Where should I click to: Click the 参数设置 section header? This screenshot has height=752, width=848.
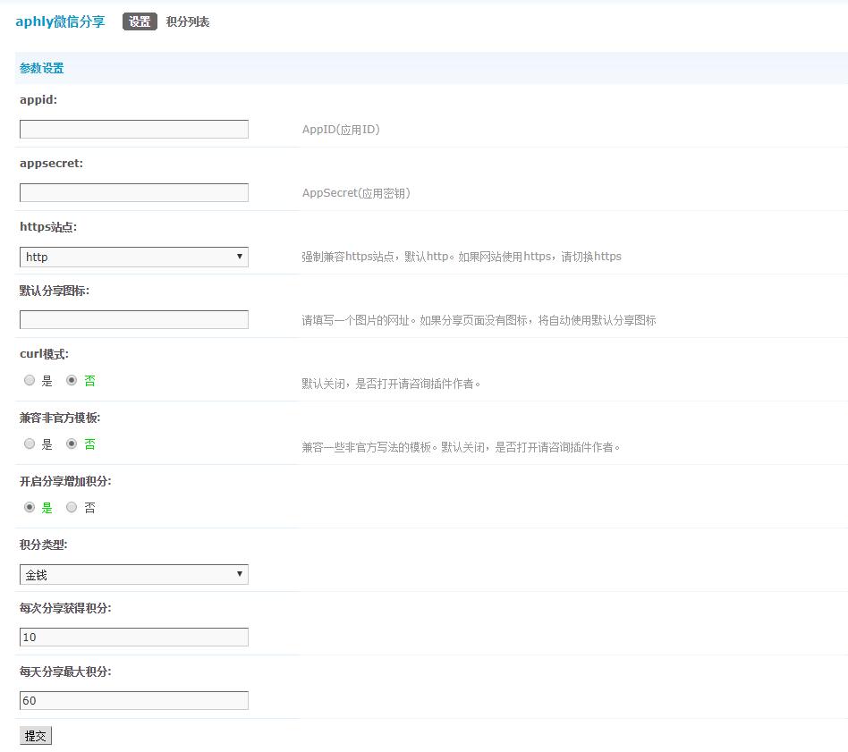pos(42,68)
